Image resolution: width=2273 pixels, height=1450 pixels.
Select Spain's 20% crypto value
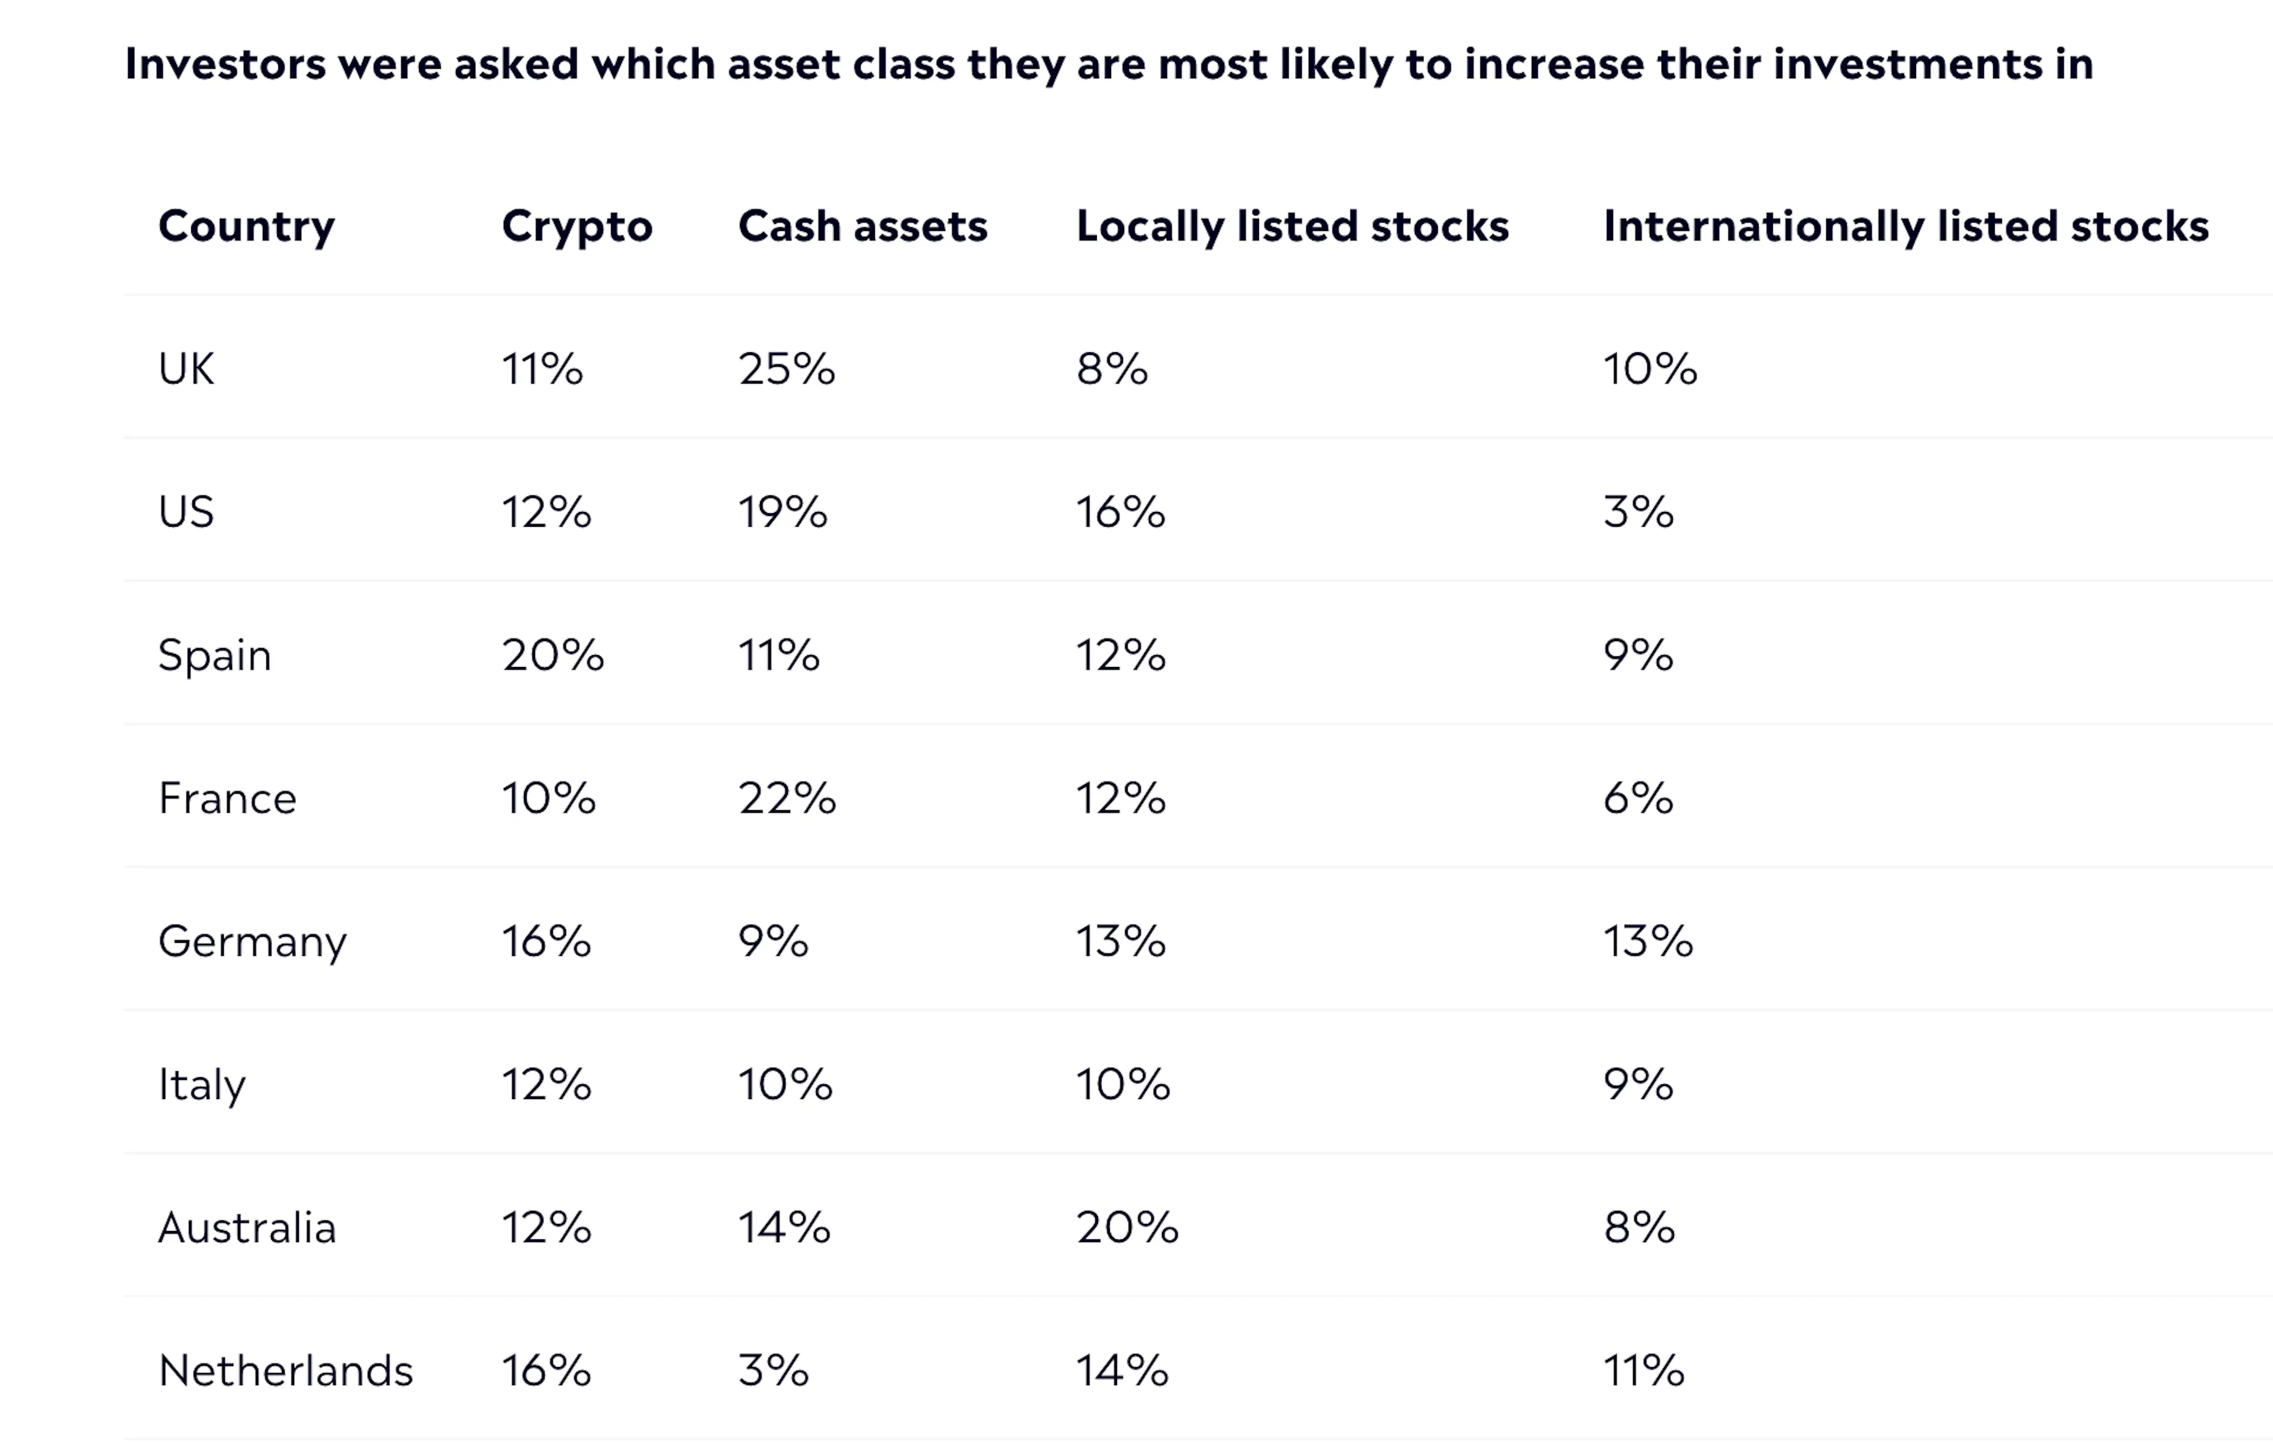[552, 655]
